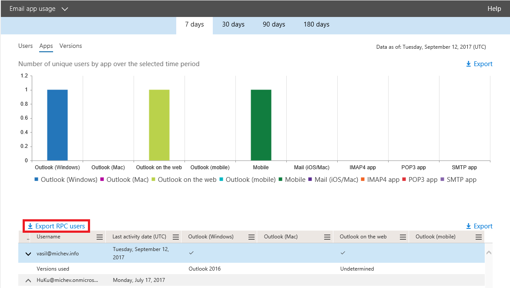Click the Versions used row label

pos(53,269)
